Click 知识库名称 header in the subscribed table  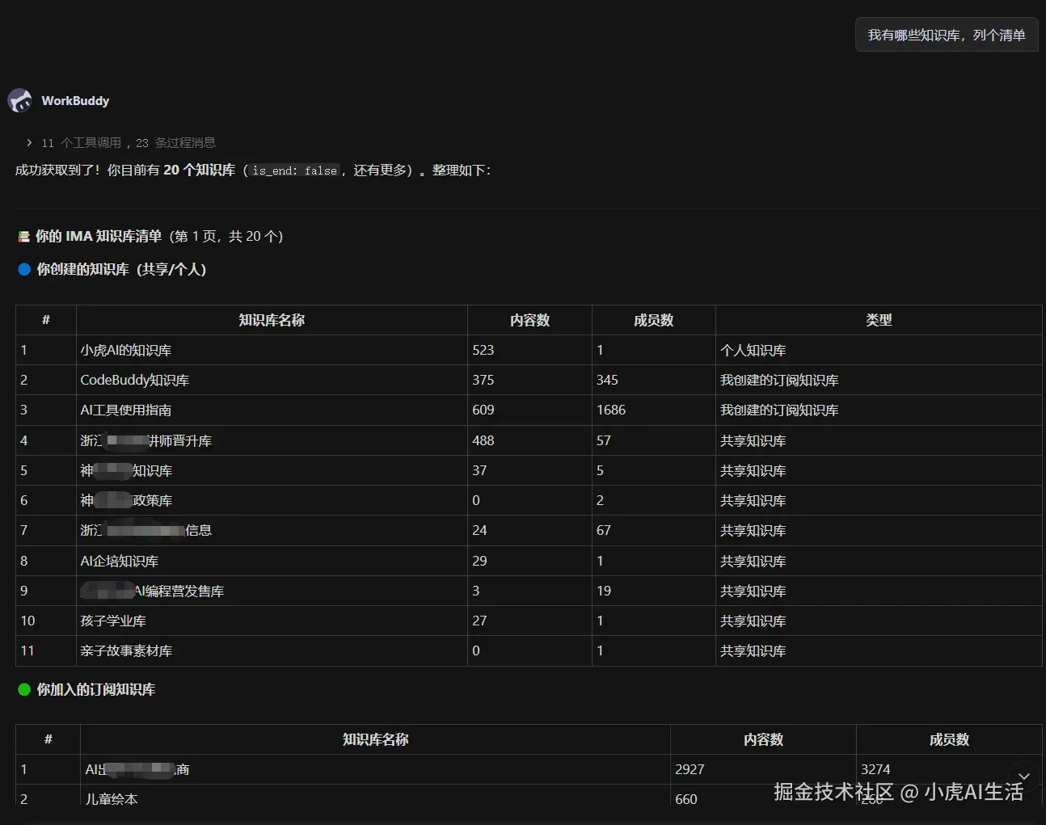coord(375,739)
